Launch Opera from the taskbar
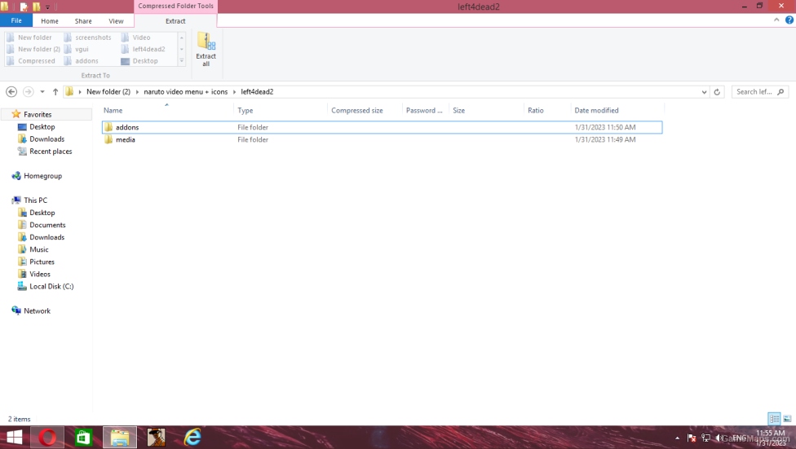Image resolution: width=796 pixels, height=449 pixels. tap(47, 437)
